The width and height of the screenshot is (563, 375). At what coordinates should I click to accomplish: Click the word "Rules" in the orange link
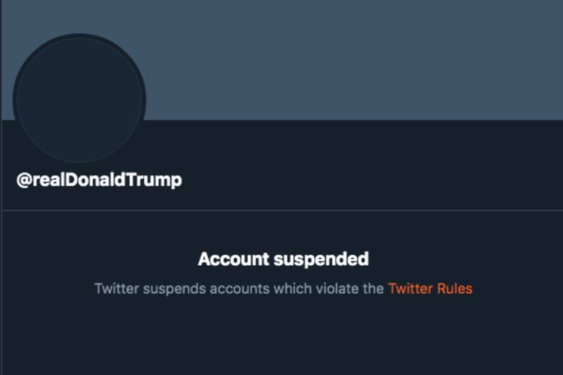[455, 289]
